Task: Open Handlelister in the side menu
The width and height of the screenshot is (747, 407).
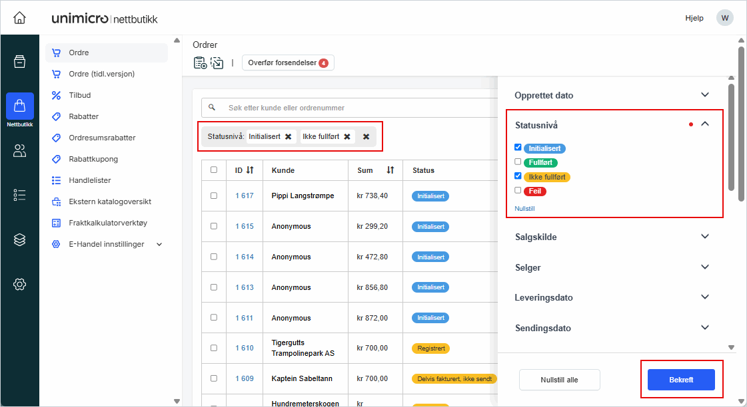Action: [89, 180]
